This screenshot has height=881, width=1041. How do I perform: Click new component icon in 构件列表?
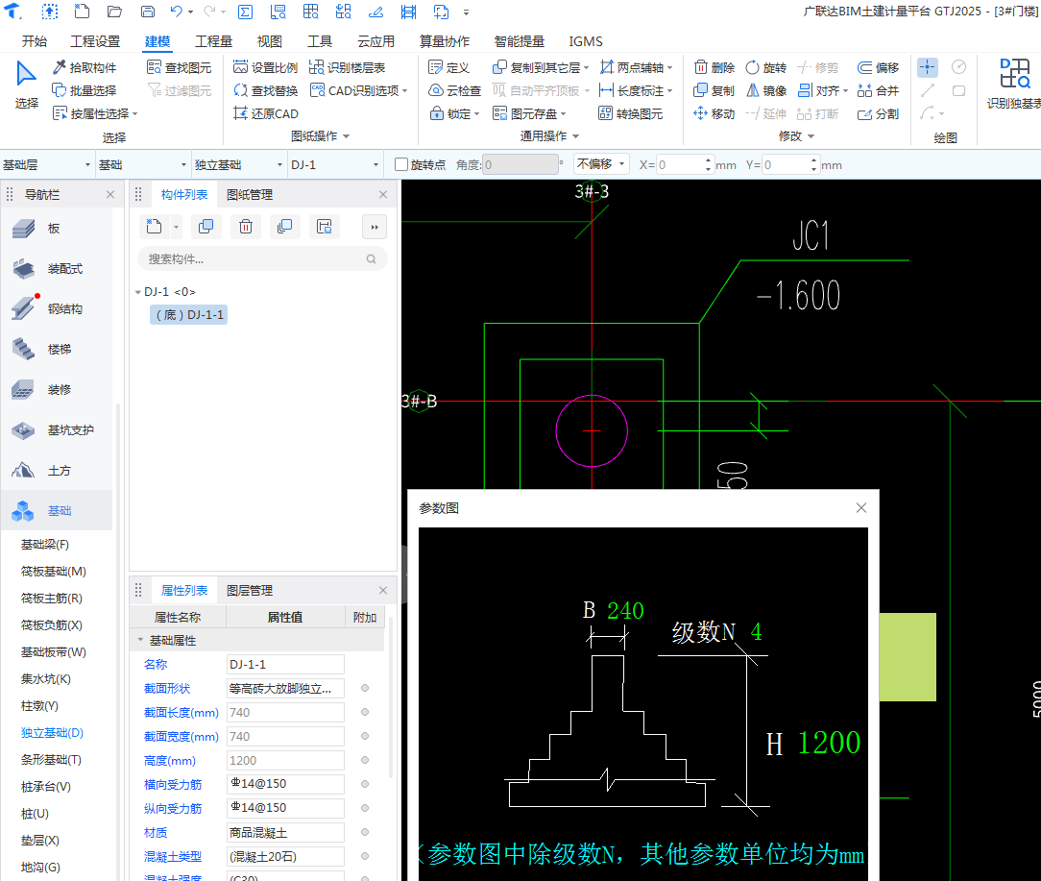point(154,227)
